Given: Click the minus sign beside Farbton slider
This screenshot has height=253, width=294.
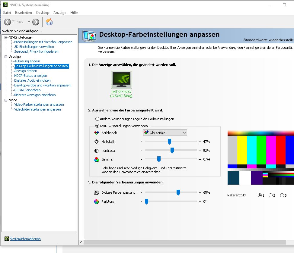Looking at the screenshot, I should coord(142,201).
